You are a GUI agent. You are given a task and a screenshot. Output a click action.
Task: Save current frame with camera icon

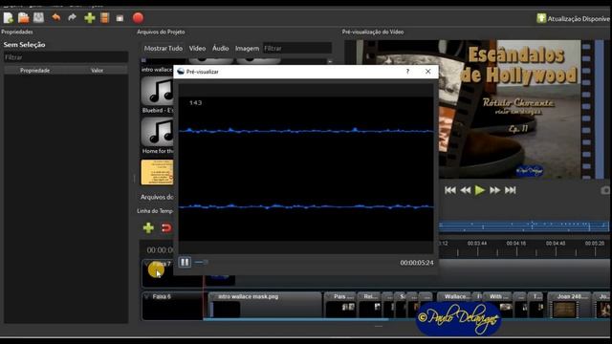[x=605, y=190]
